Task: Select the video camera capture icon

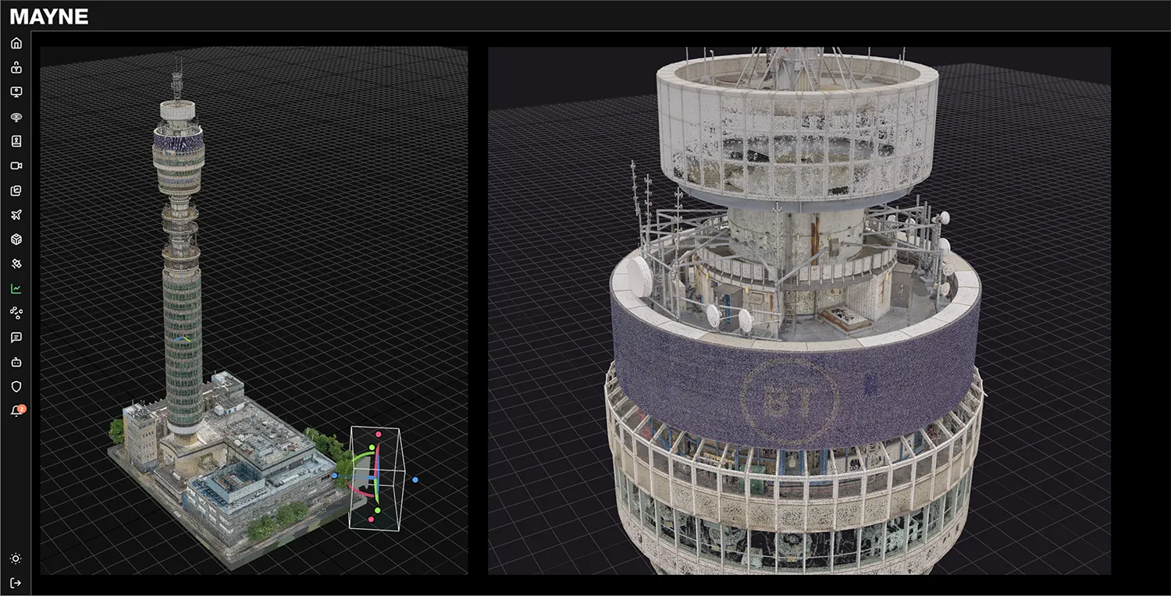Action: [16, 165]
